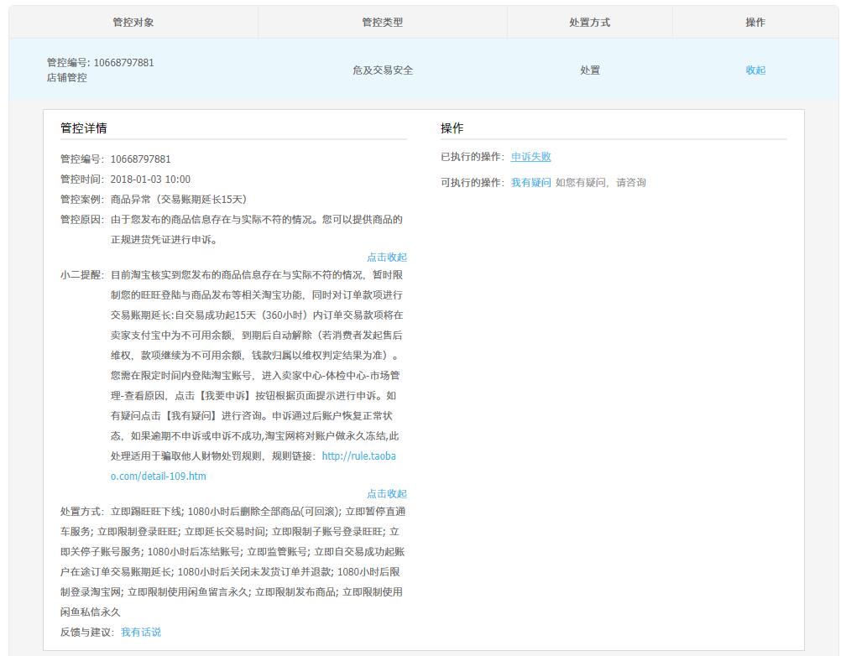Open the rule.taobao.com detail-109 rule link
Screen dimensions: 841x656
click(253, 466)
